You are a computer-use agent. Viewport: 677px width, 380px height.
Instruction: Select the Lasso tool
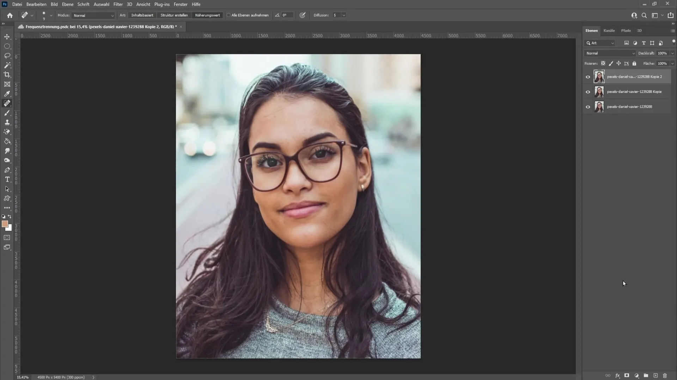pyautogui.click(x=7, y=56)
